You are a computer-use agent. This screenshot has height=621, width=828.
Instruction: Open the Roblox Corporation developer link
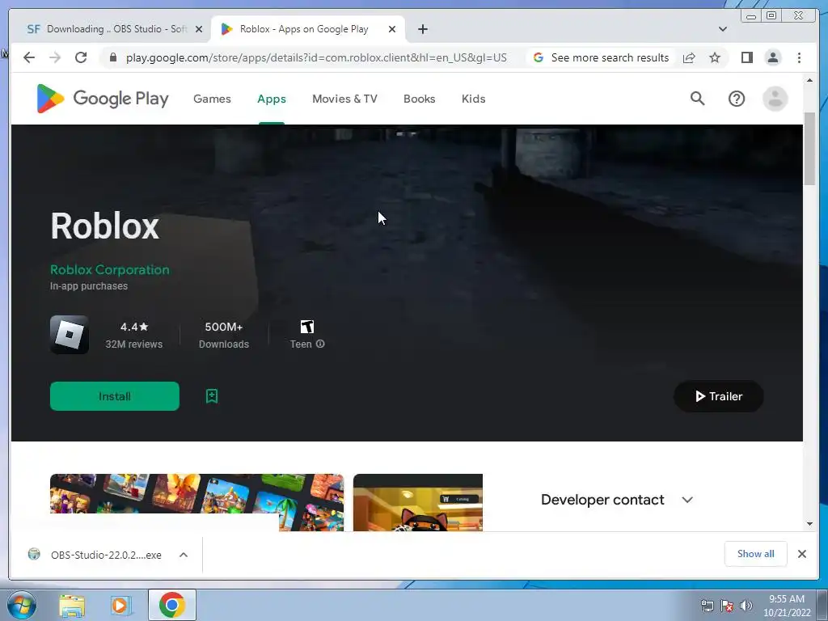point(110,270)
